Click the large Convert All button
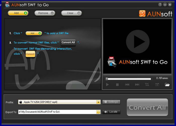This screenshot has height=126, width=176. pyautogui.click(x=147, y=107)
